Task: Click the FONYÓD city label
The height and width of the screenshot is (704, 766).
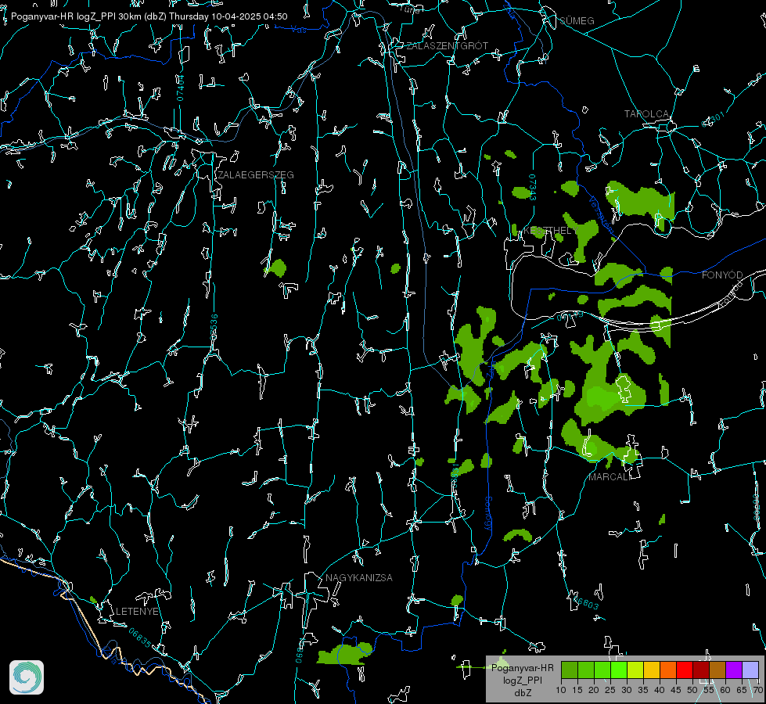Action: 722,275
